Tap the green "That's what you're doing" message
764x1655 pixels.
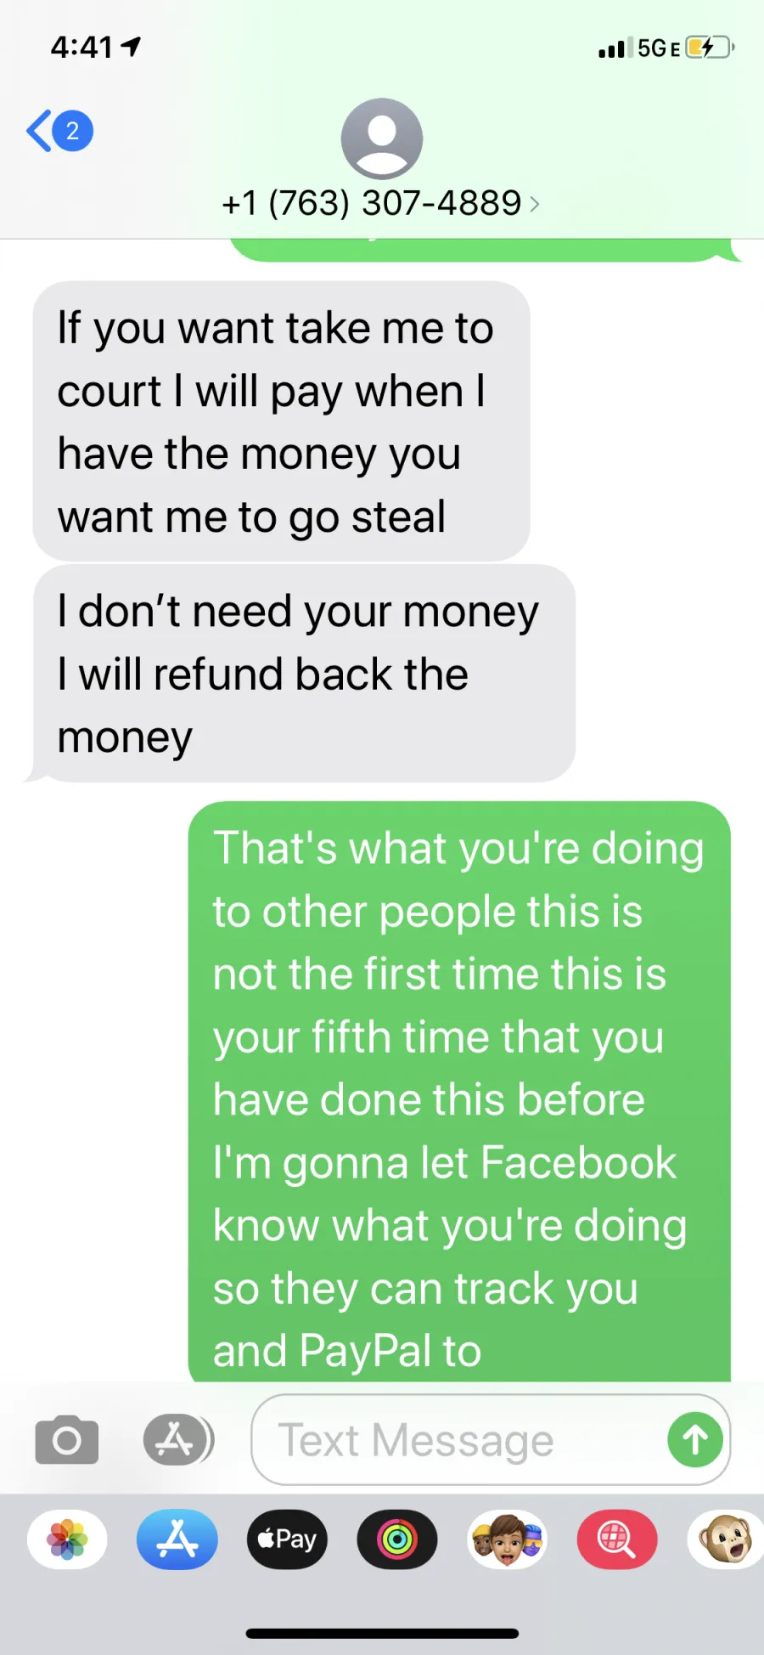pyautogui.click(x=459, y=1093)
